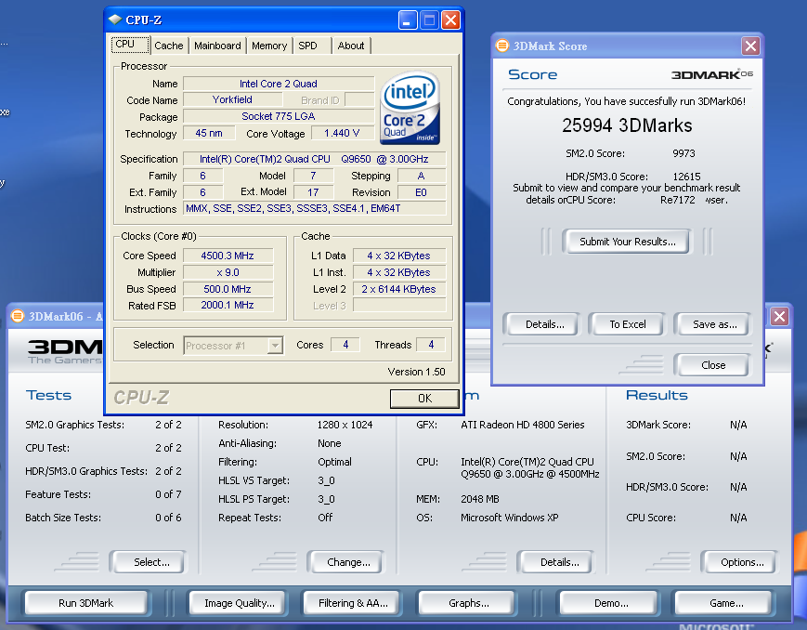Switch to the CPU tab in CPU-Z

click(130, 45)
